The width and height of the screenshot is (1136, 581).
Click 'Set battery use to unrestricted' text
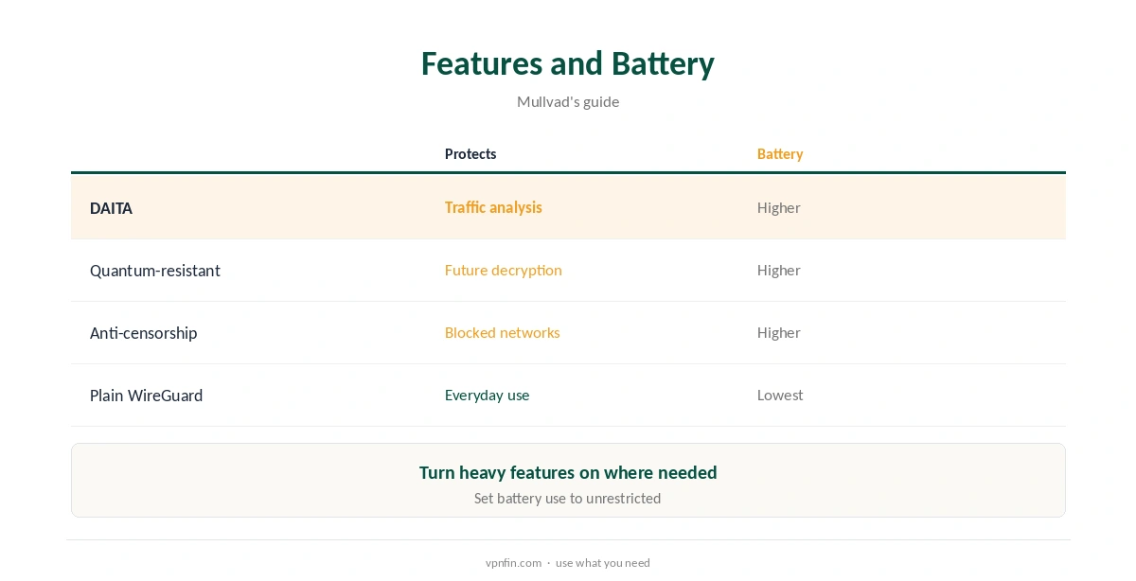tap(568, 498)
